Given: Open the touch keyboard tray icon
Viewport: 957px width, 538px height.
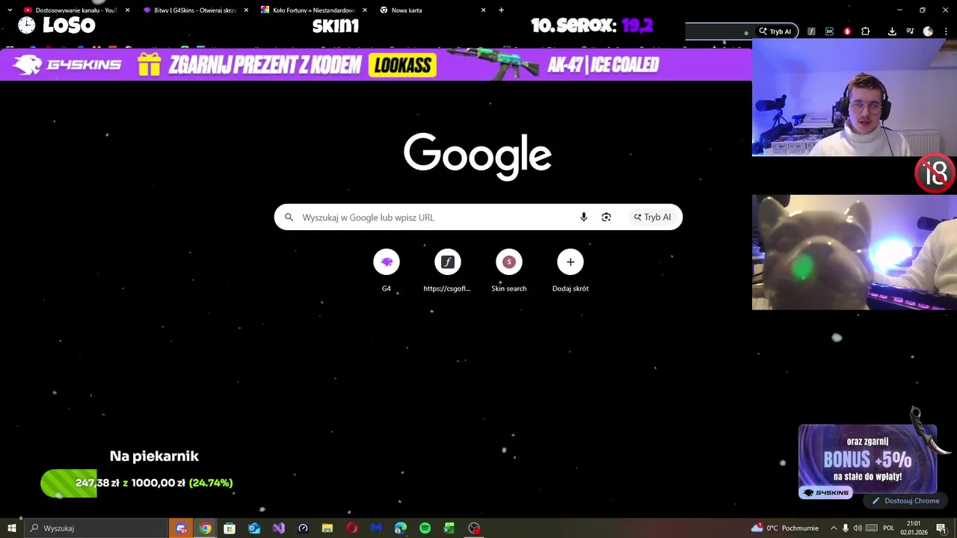Looking at the screenshot, I should [x=871, y=528].
